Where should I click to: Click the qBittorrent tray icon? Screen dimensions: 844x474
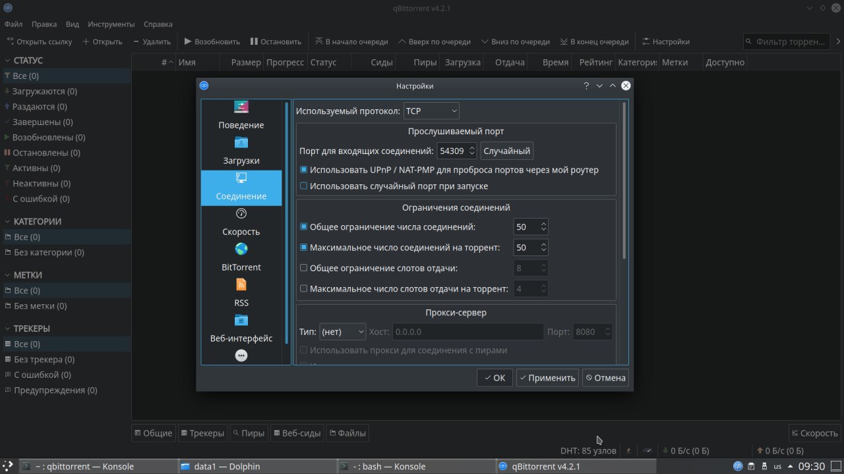738,467
